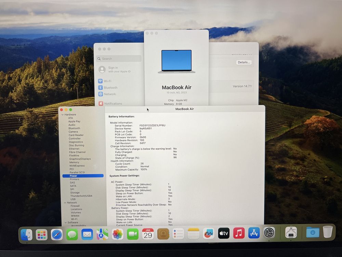Open Launchpad in the Dock
Image resolution: width=342 pixels, height=257 pixels.
point(41,235)
